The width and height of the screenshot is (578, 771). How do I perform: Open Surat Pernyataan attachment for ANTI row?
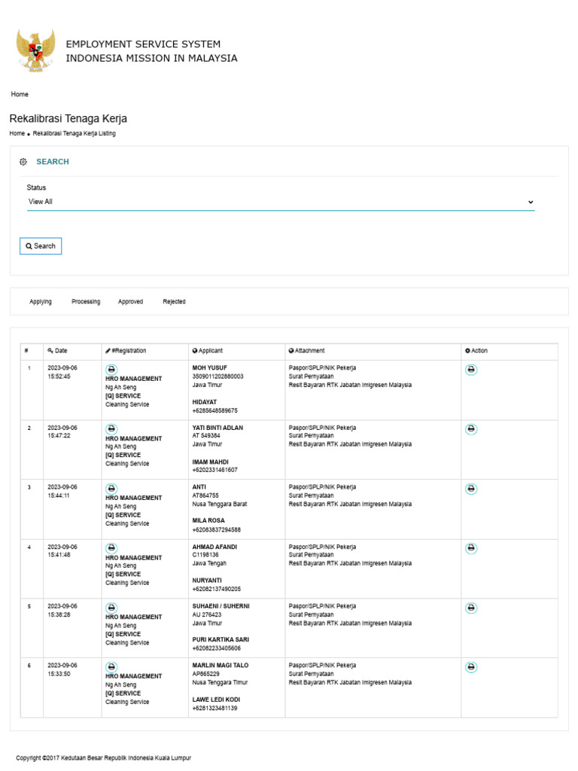[x=311, y=495]
